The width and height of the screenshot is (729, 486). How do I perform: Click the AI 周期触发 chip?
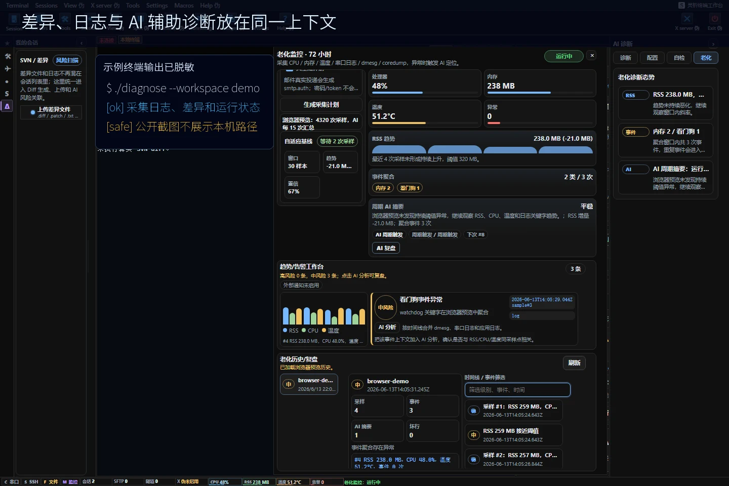[x=389, y=235]
